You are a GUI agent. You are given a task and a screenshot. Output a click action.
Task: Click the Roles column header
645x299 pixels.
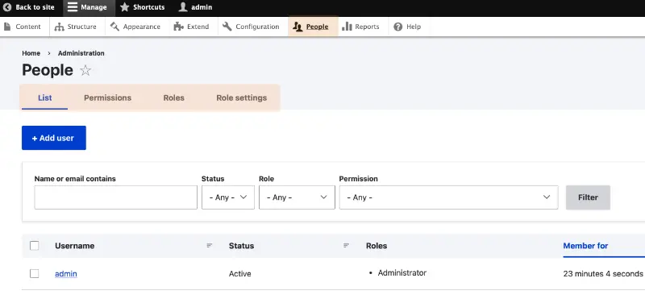pos(377,246)
